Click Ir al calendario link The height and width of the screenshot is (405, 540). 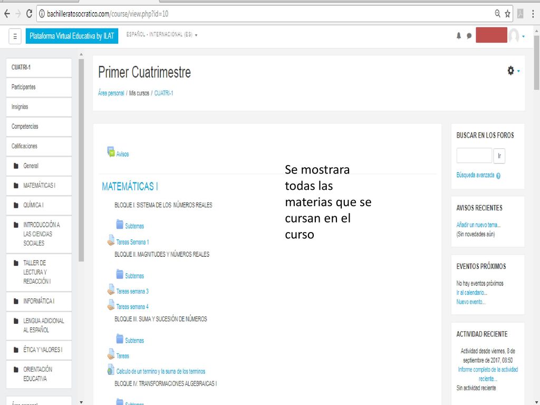[472, 293]
